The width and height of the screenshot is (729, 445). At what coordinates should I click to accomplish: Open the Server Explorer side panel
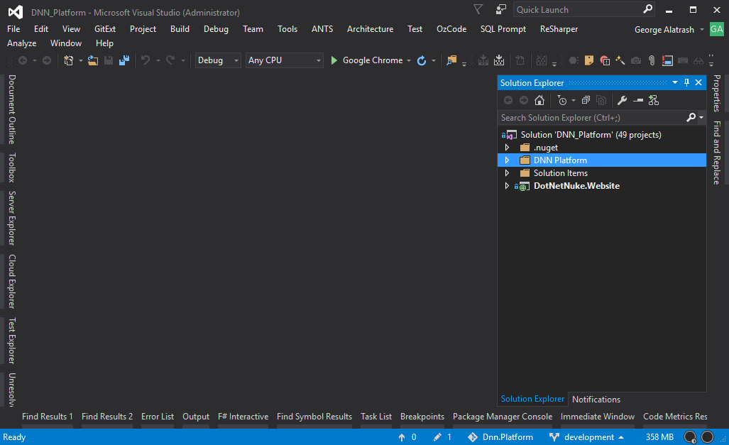12,218
